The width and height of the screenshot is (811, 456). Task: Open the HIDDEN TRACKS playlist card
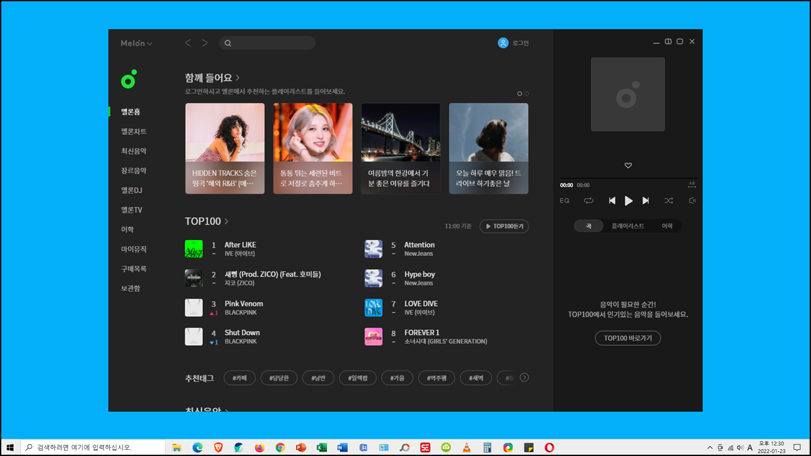(225, 148)
